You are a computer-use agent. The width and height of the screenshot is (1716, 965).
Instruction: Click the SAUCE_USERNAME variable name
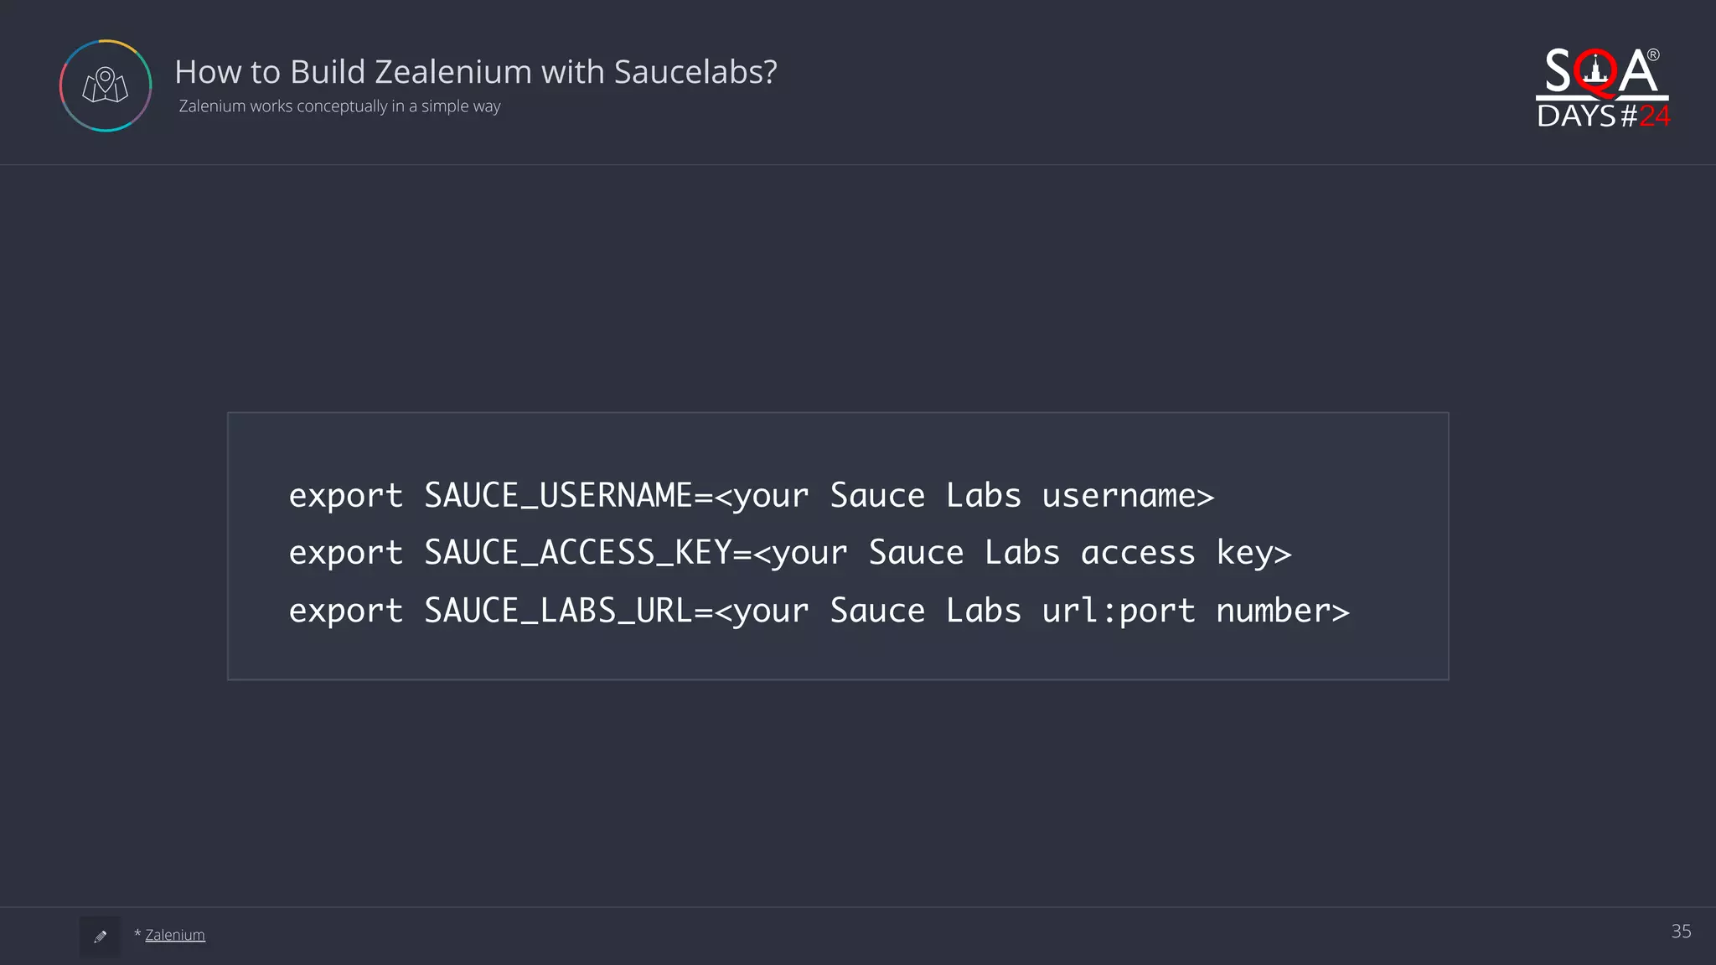tap(558, 495)
